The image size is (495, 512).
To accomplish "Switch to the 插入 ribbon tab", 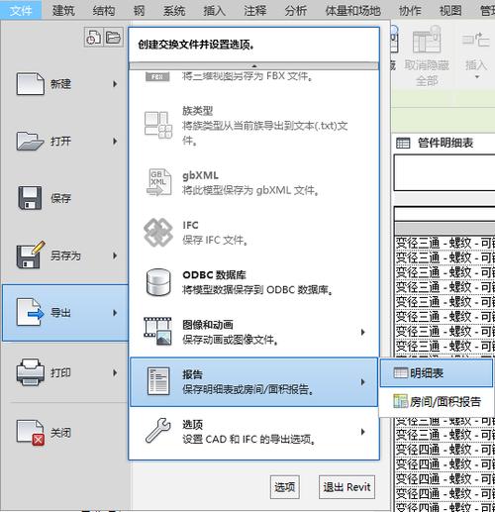I will (x=215, y=11).
